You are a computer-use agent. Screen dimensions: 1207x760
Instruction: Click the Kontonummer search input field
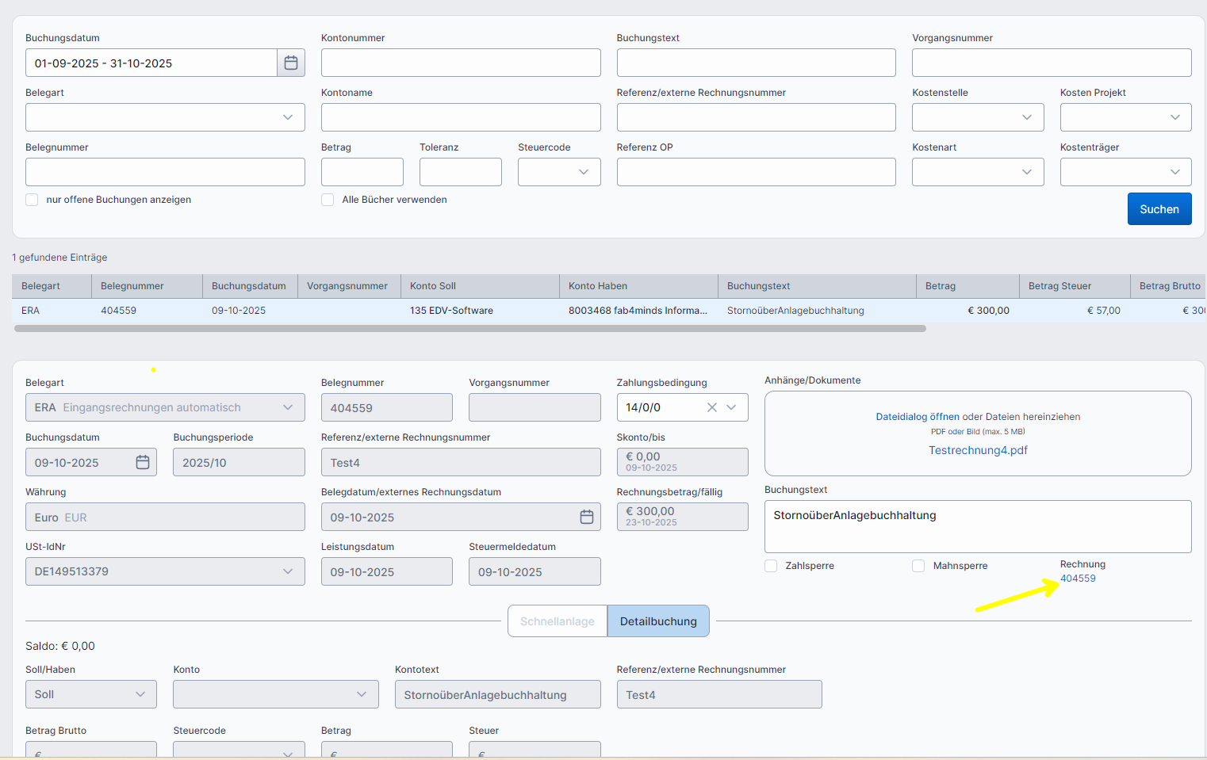coord(460,63)
